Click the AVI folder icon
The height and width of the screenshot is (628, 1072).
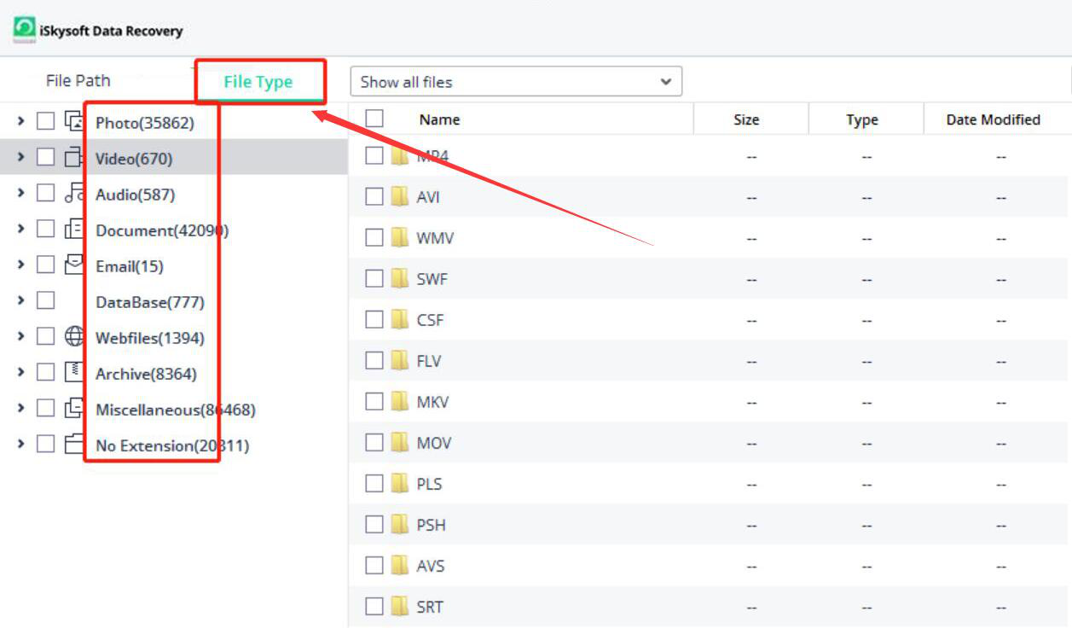[400, 197]
